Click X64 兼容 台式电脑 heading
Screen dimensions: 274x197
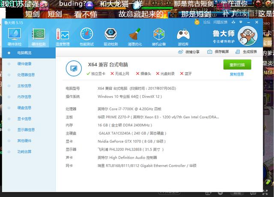tap(108, 65)
